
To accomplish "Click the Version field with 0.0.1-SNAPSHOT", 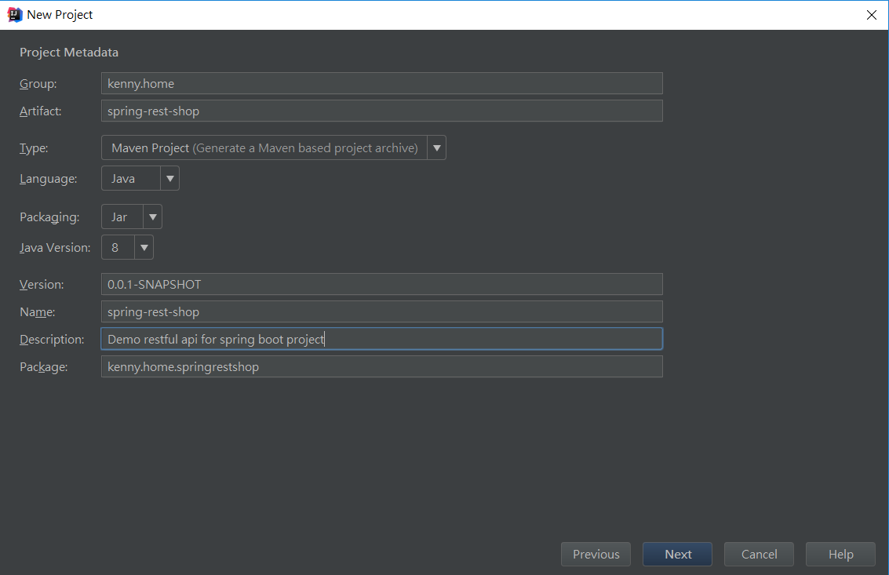I will 381,284.
